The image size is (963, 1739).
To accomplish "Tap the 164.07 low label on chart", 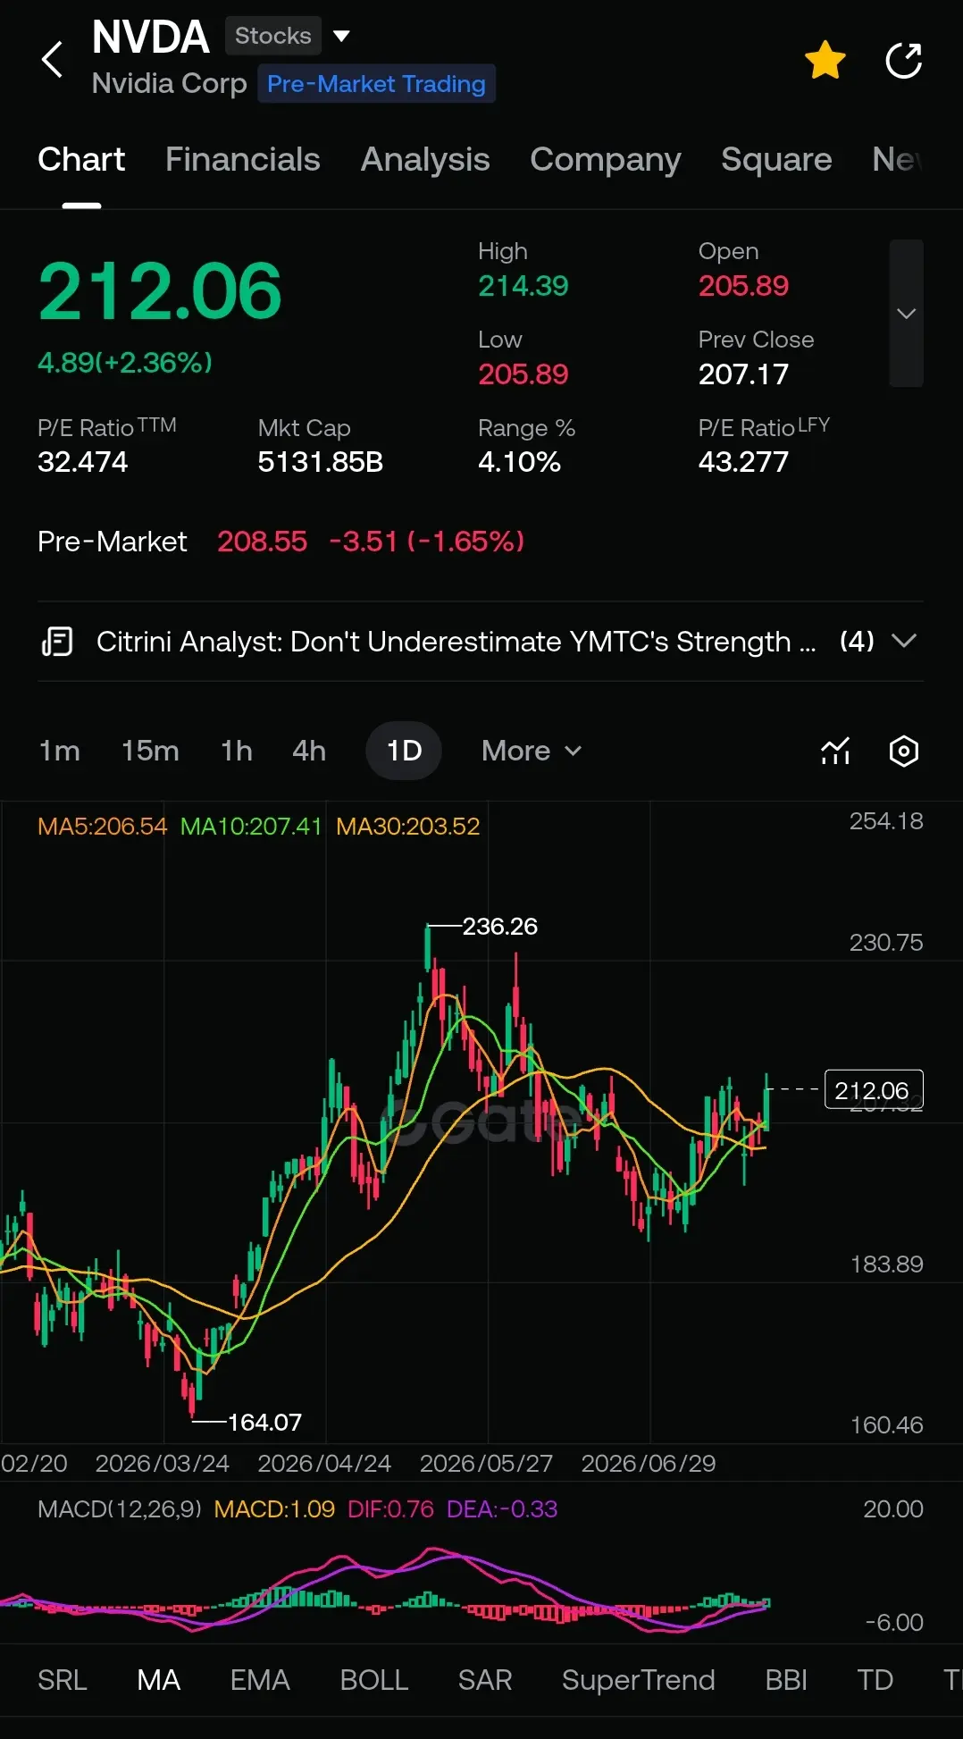I will (265, 1422).
